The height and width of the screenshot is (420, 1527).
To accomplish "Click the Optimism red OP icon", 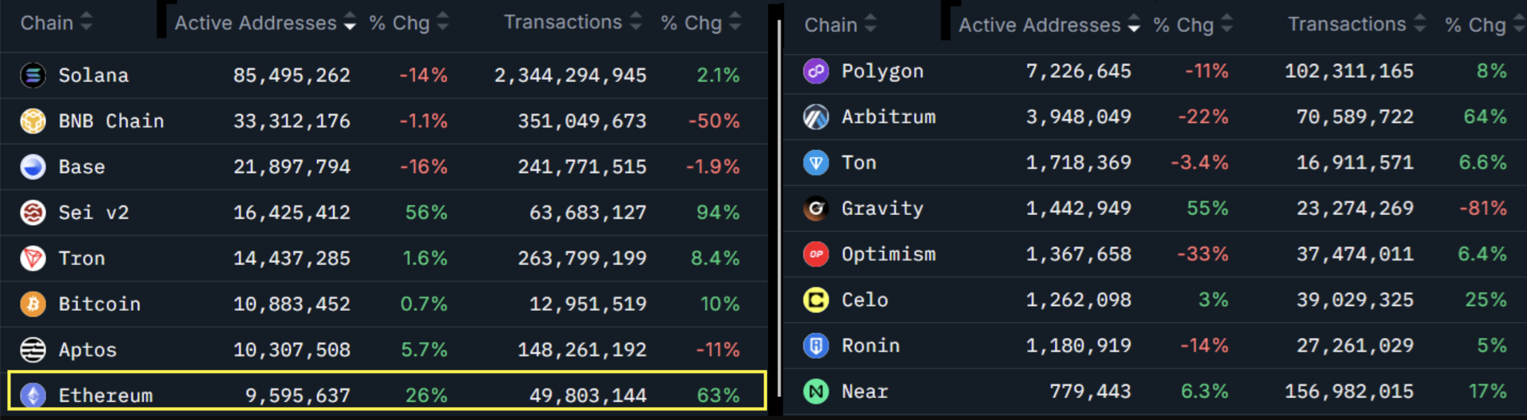I will point(816,255).
